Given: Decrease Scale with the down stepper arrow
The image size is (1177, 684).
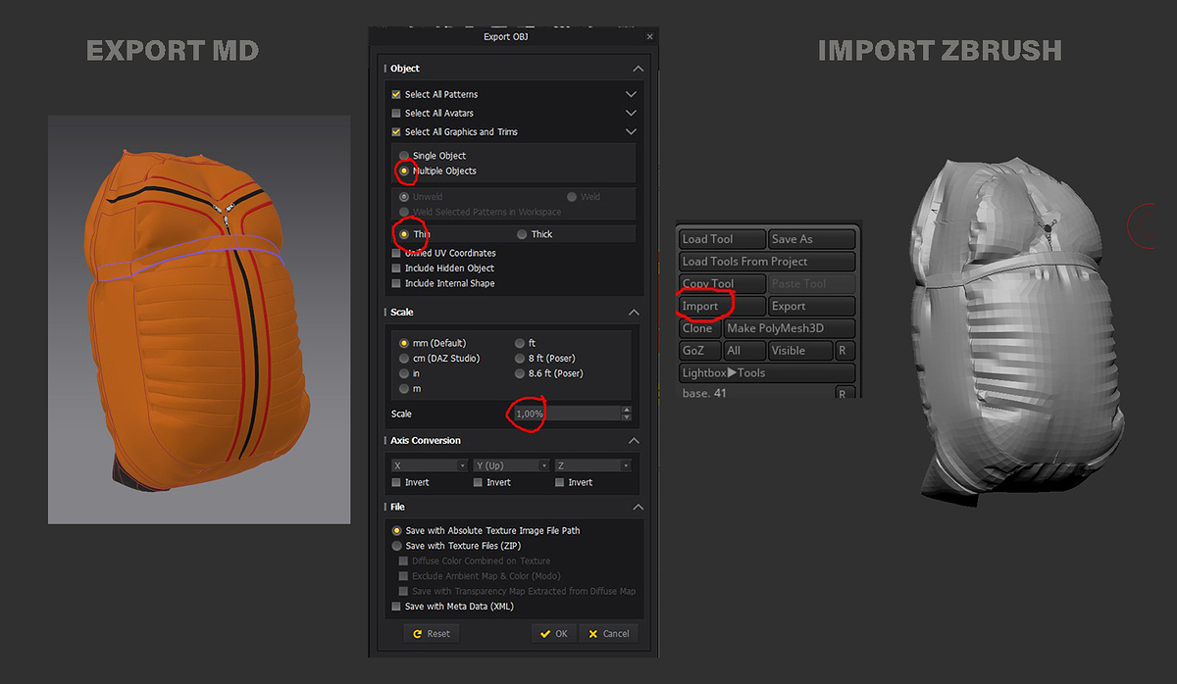Looking at the screenshot, I should 627,418.
